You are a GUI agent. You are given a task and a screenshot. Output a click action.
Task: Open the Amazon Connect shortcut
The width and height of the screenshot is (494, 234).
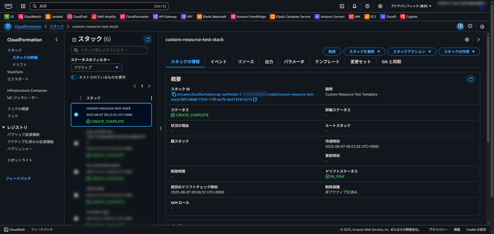pos(330,17)
